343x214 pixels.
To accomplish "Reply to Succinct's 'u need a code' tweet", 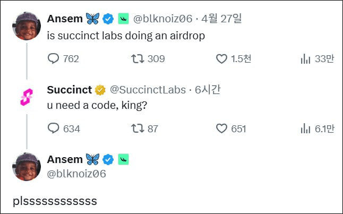I will pyautogui.click(x=54, y=128).
